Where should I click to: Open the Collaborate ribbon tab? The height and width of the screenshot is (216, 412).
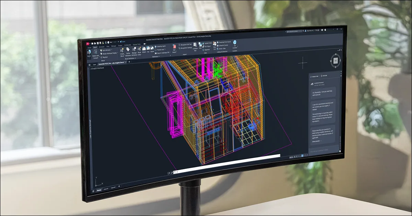point(128,45)
